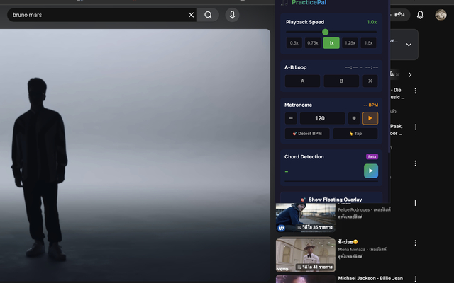This screenshot has height=283, width=454.
Task: Set playback speed to 0.75x
Action: pos(313,43)
